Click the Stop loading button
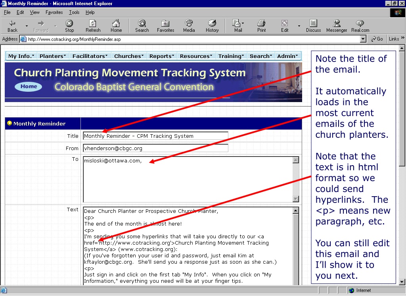Image resolution: width=406 pixels, height=305 pixels. click(69, 26)
